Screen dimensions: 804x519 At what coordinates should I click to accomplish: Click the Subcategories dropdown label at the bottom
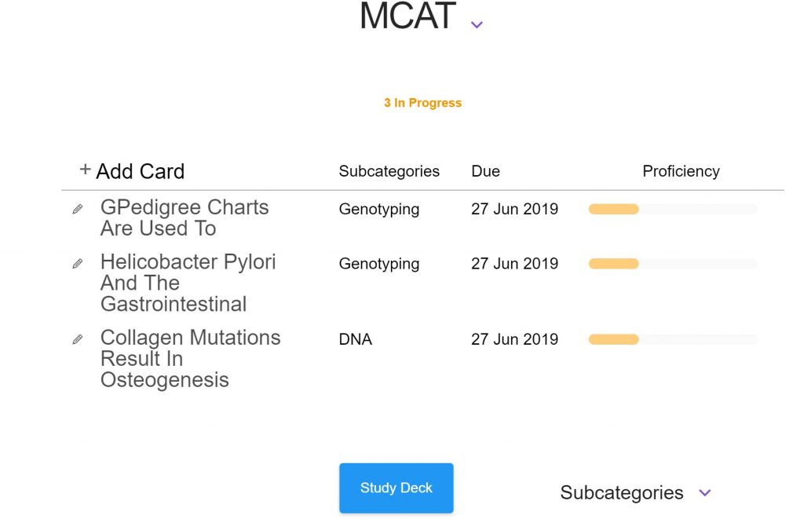(622, 493)
